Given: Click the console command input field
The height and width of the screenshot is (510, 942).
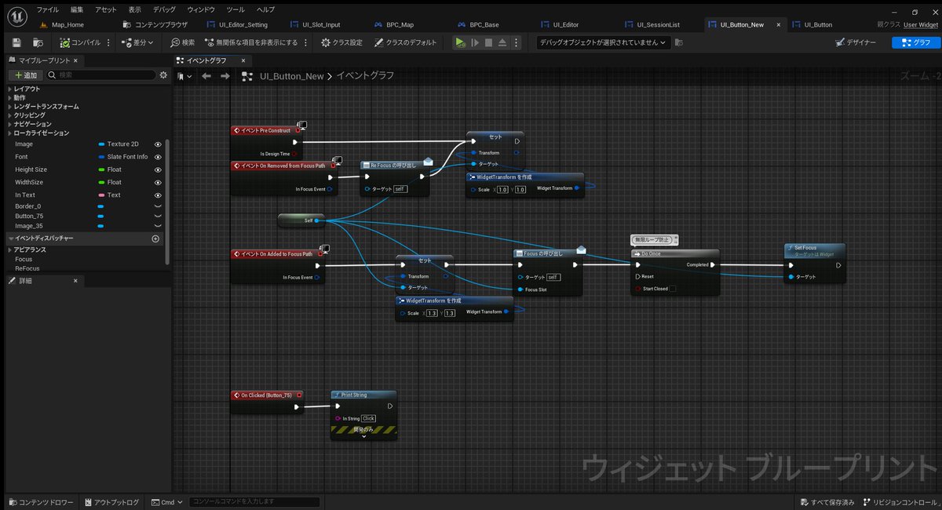Looking at the screenshot, I should pyautogui.click(x=254, y=502).
